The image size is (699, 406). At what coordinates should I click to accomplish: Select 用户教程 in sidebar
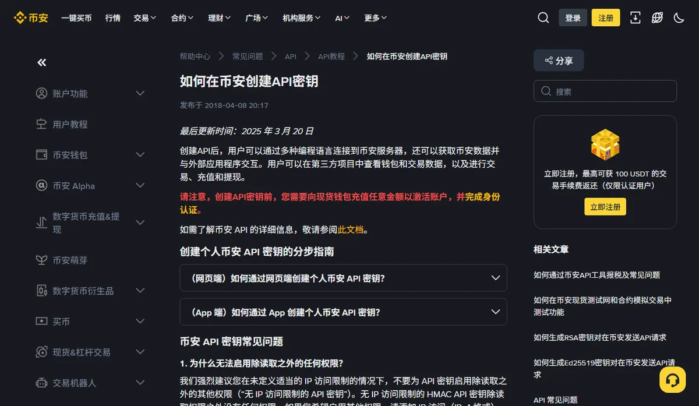pyautogui.click(x=70, y=124)
